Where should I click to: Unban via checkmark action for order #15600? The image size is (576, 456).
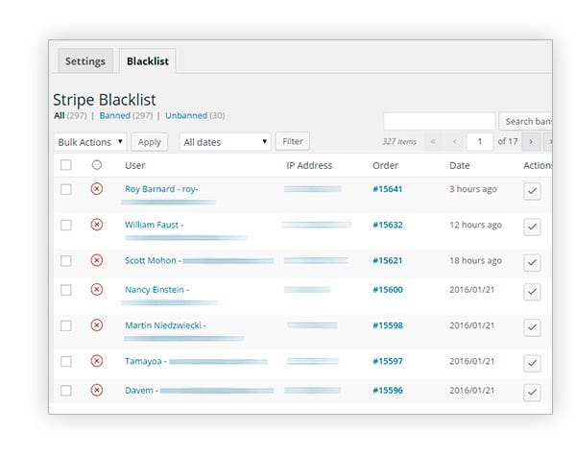coord(532,292)
